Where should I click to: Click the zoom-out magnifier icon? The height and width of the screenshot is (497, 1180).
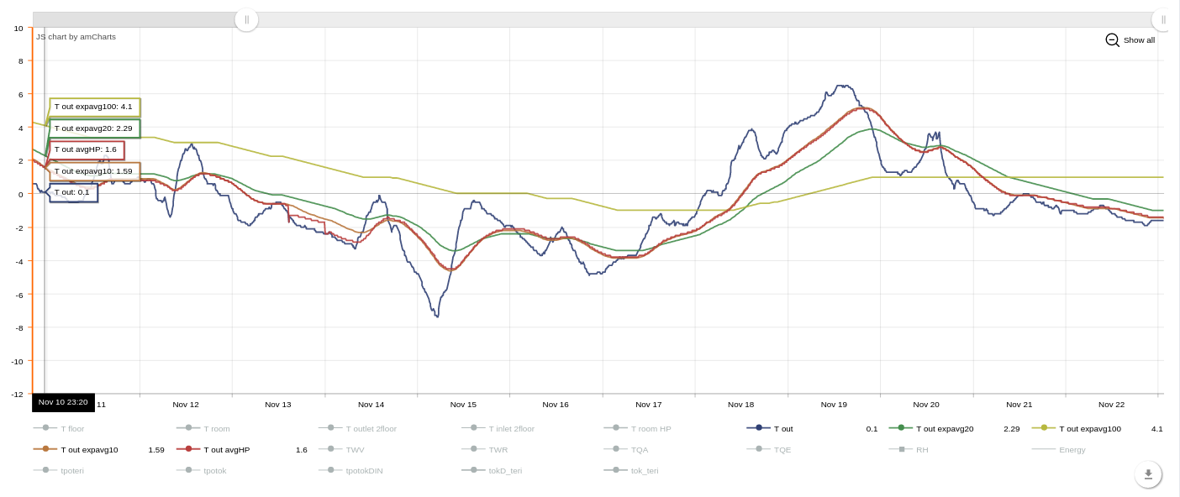(x=1112, y=39)
